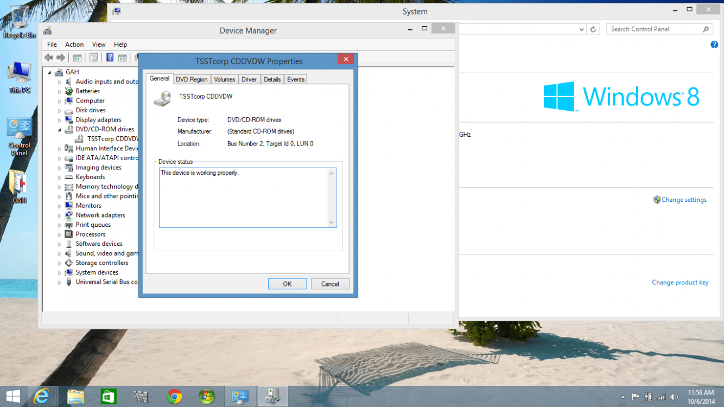This screenshot has width=724, height=407.
Task: Click the Keyboards category icon
Action: pos(69,177)
